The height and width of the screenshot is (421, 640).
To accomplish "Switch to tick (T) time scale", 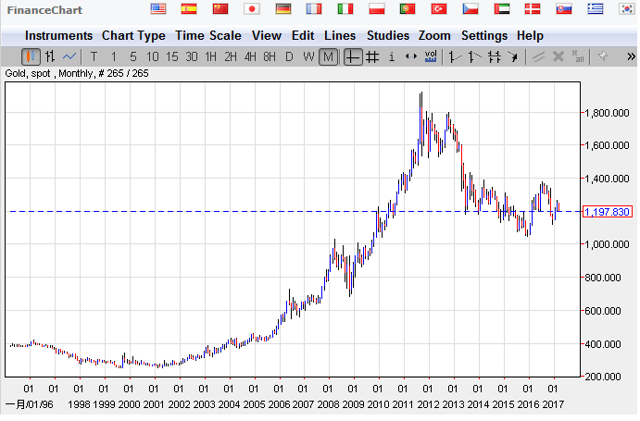I will tap(94, 56).
